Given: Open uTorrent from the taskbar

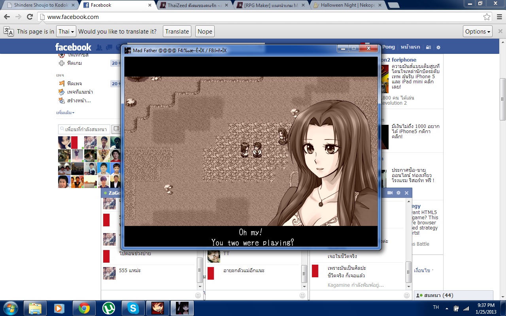Looking at the screenshot, I should tap(108, 308).
